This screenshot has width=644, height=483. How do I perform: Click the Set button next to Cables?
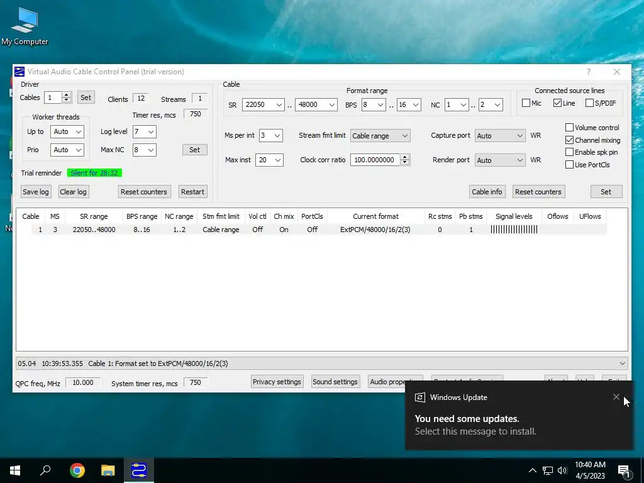click(x=86, y=97)
